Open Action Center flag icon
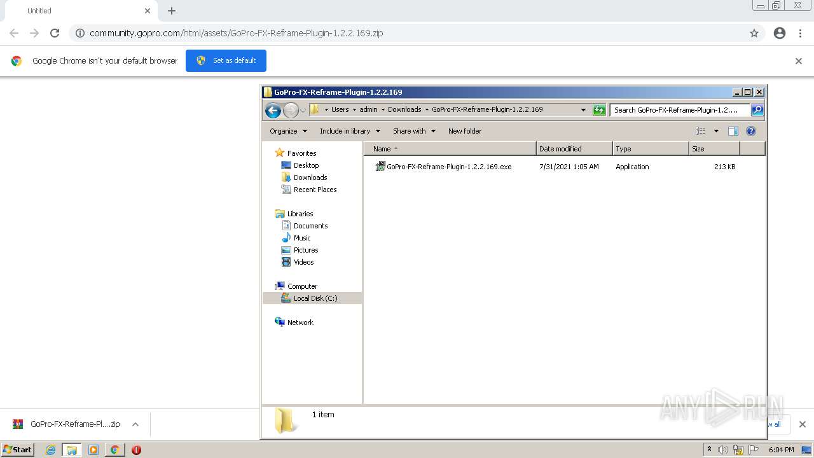The width and height of the screenshot is (814, 458). tap(754, 450)
